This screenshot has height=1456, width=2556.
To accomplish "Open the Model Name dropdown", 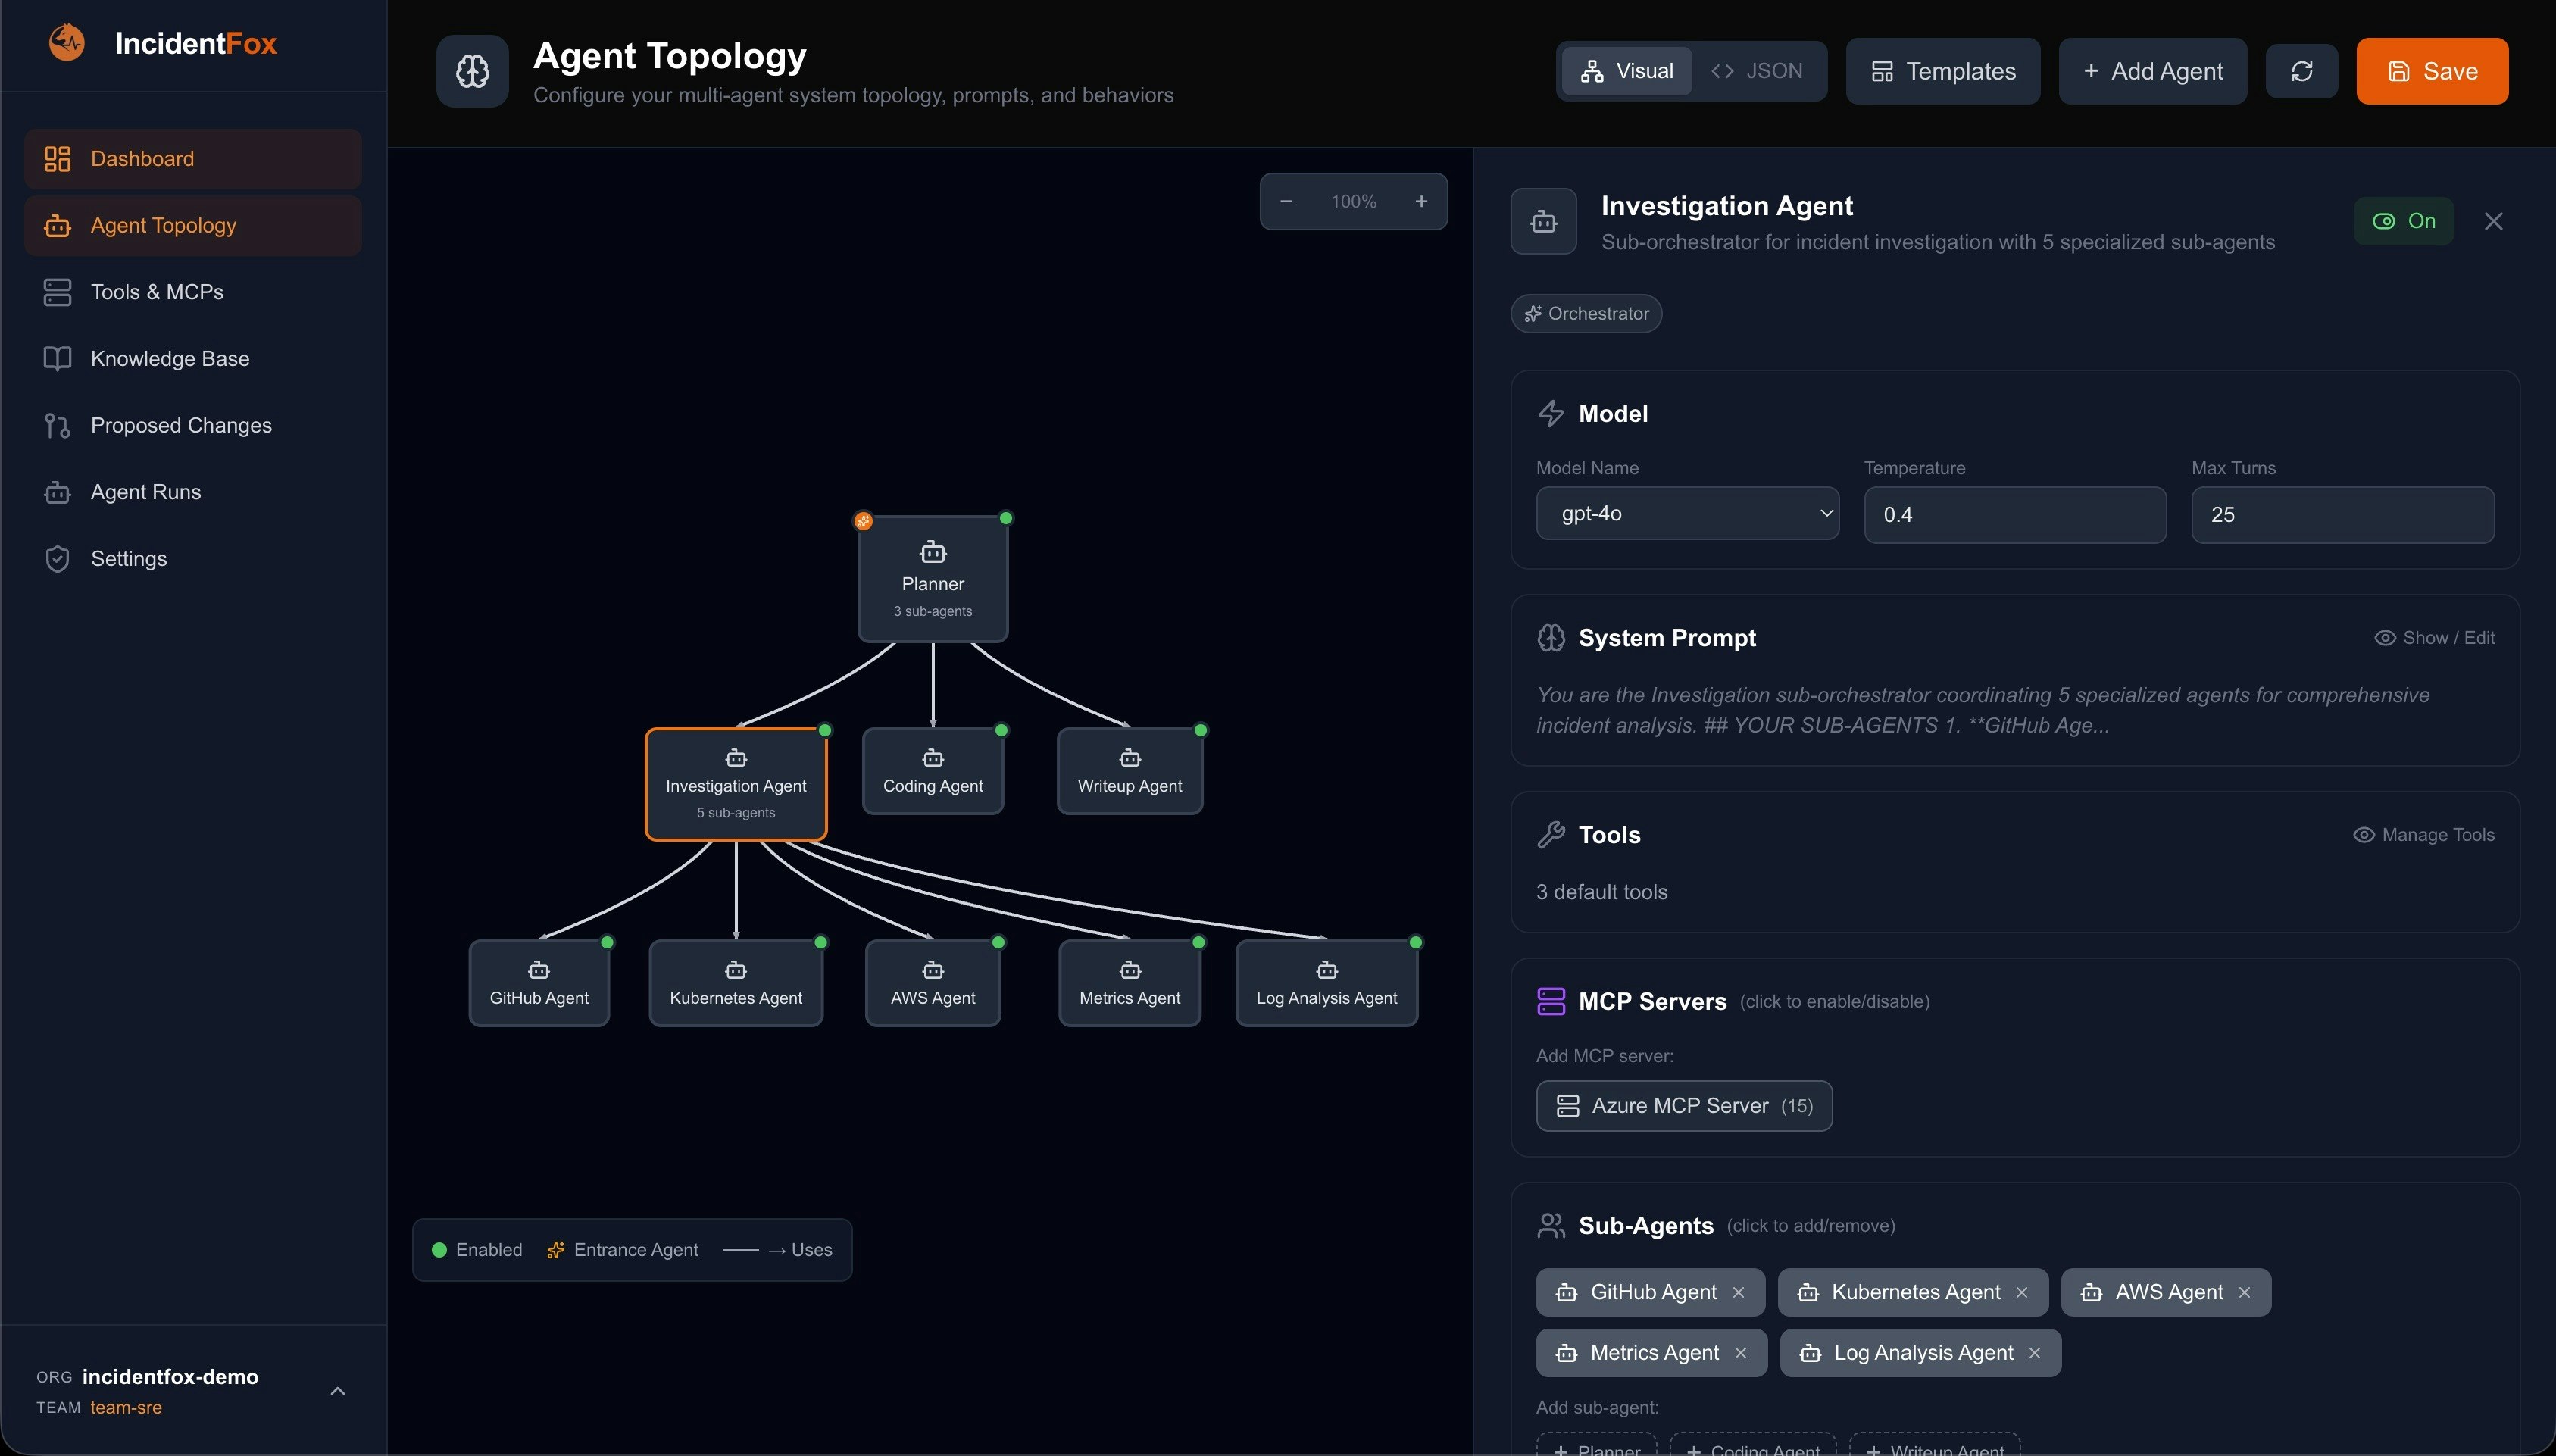I will tap(1687, 514).
